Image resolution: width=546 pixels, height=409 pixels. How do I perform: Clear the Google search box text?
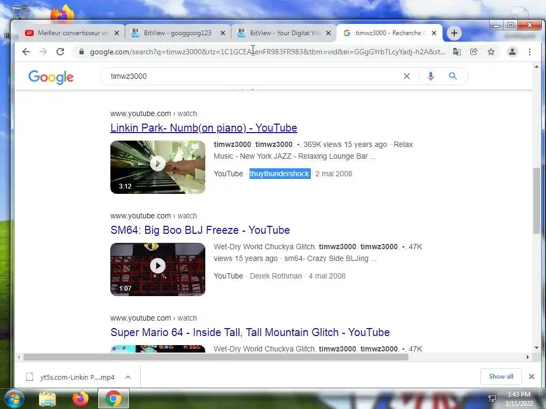coord(406,76)
